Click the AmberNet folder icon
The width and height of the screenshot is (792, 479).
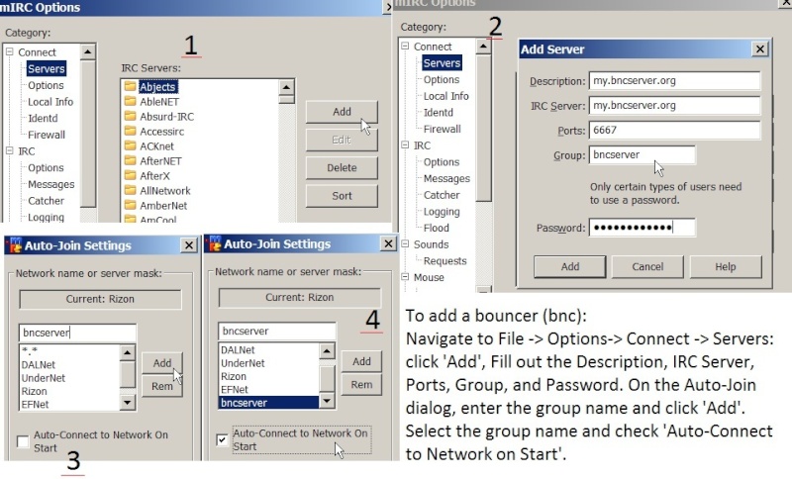tap(131, 206)
